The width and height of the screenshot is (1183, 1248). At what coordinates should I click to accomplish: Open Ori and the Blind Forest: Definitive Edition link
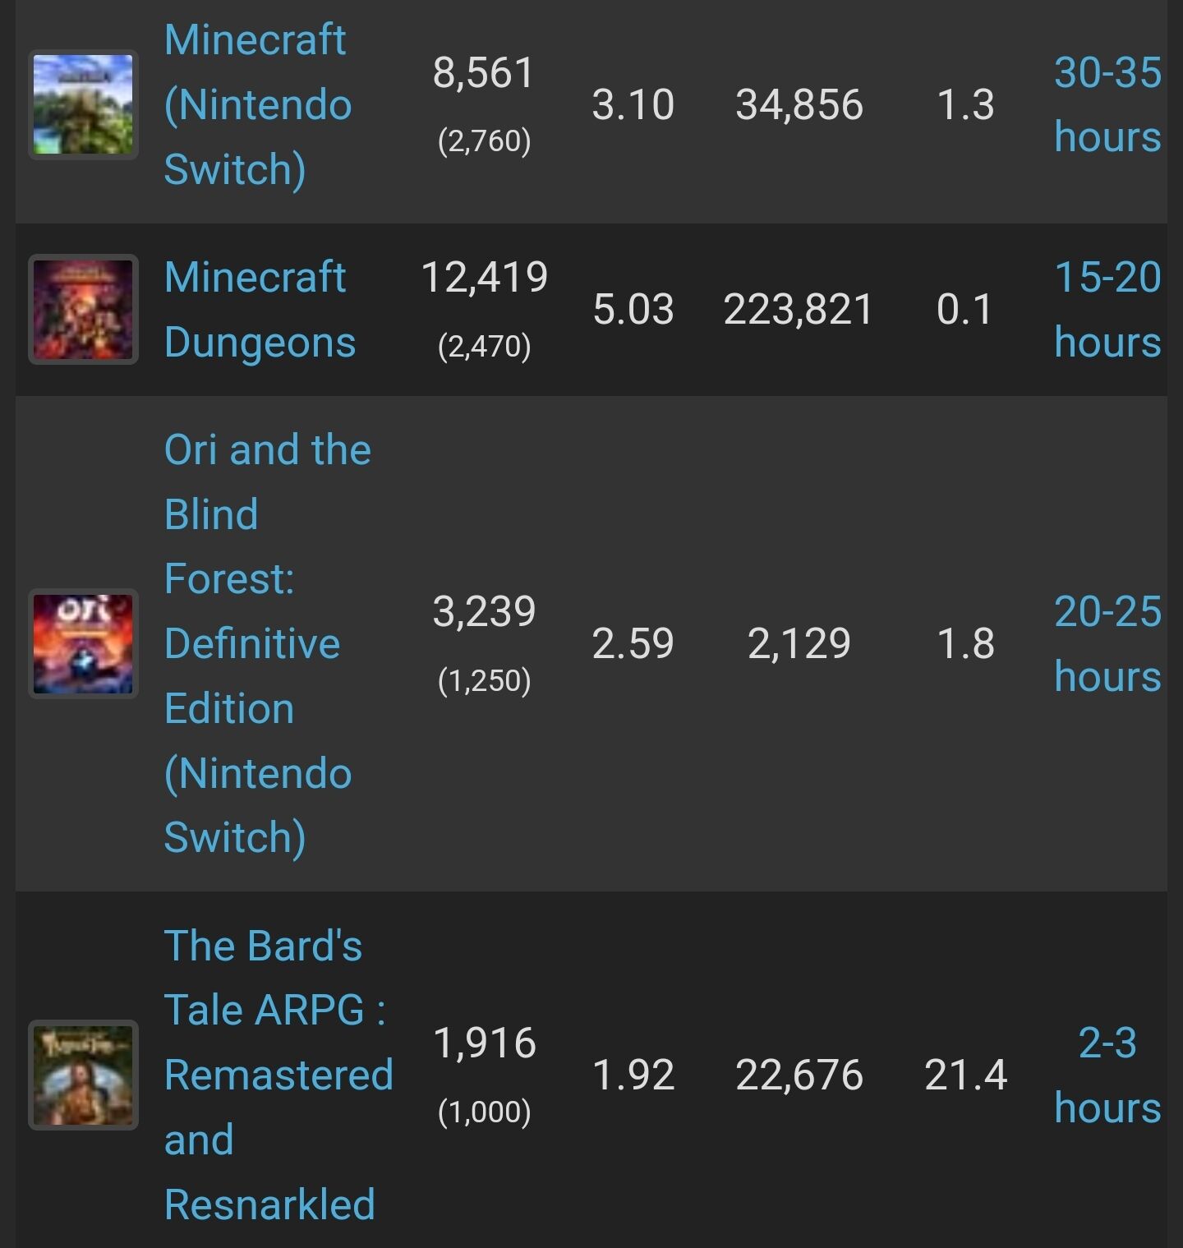coord(268,643)
